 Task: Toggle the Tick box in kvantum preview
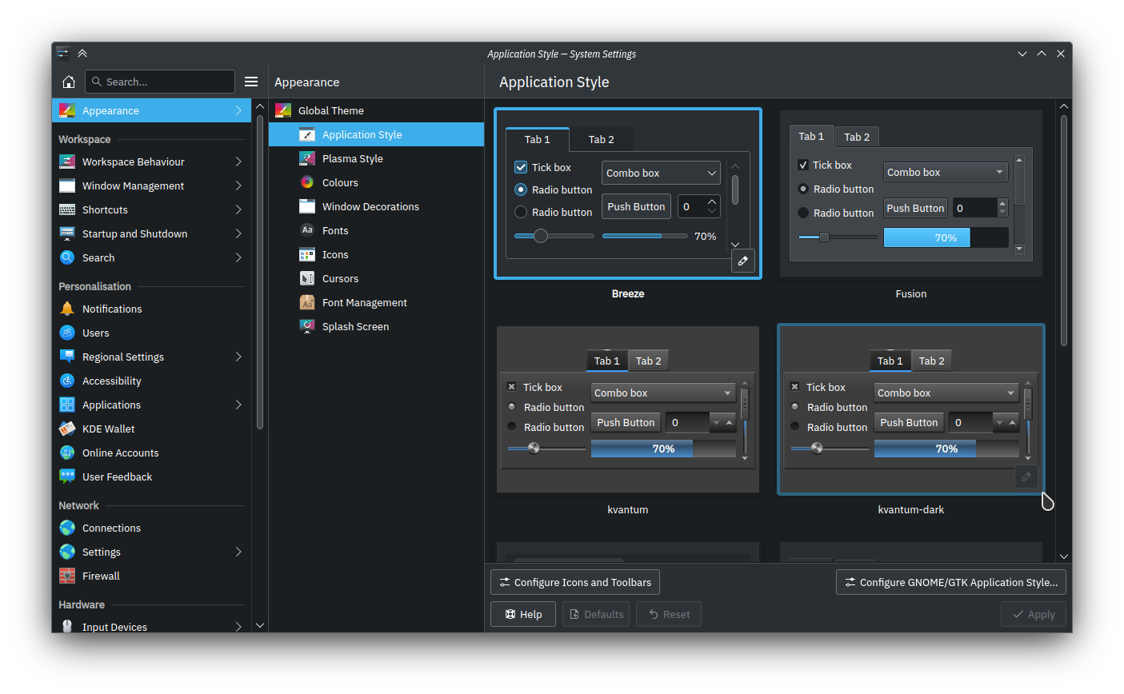[511, 387]
